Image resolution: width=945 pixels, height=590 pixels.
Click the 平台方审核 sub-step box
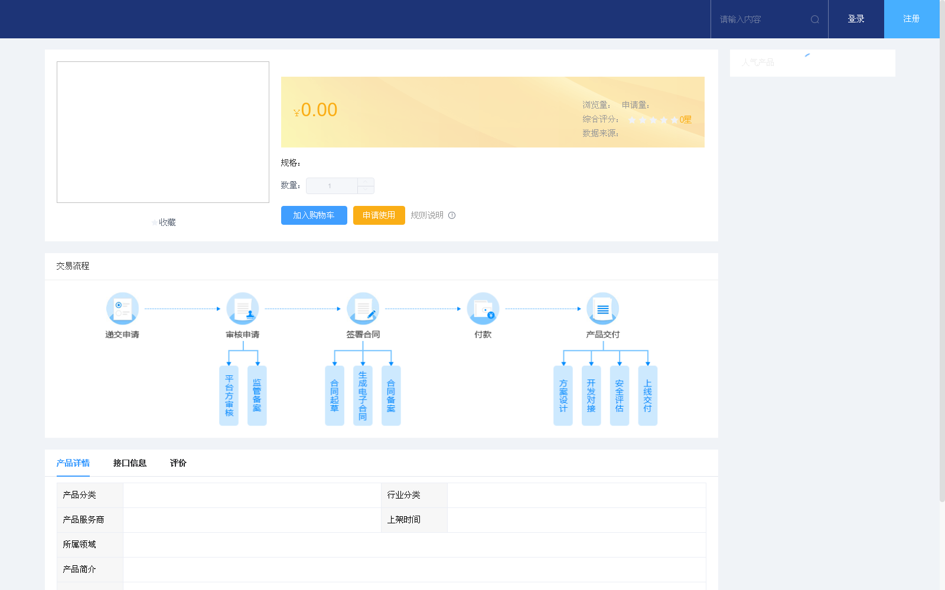[229, 395]
